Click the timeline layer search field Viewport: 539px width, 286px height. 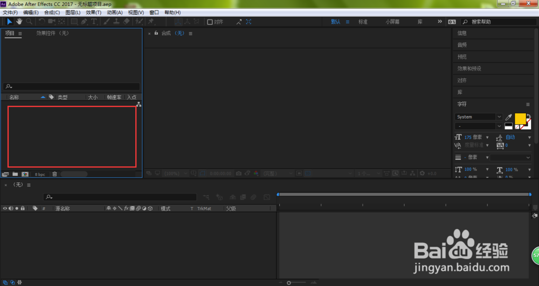click(x=120, y=197)
